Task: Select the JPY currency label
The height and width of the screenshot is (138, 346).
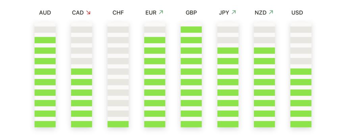Action: click(224, 13)
